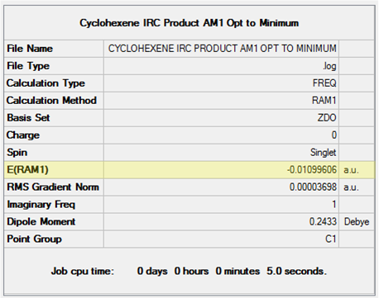This screenshot has height=298, width=379.
Task: Click the file name value 'CYCLOHEXENE IRC PRODUCT AM1 OPT TO MINIMUM'
Action: (x=222, y=49)
